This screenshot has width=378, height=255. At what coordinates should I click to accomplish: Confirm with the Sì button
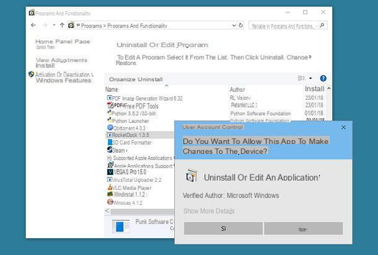tap(223, 228)
